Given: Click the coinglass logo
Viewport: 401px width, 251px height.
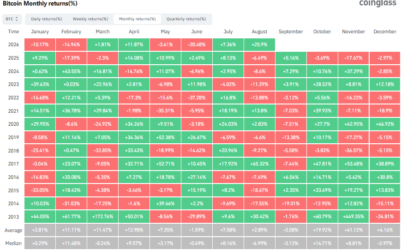Looking at the screenshot, I should (377, 3).
